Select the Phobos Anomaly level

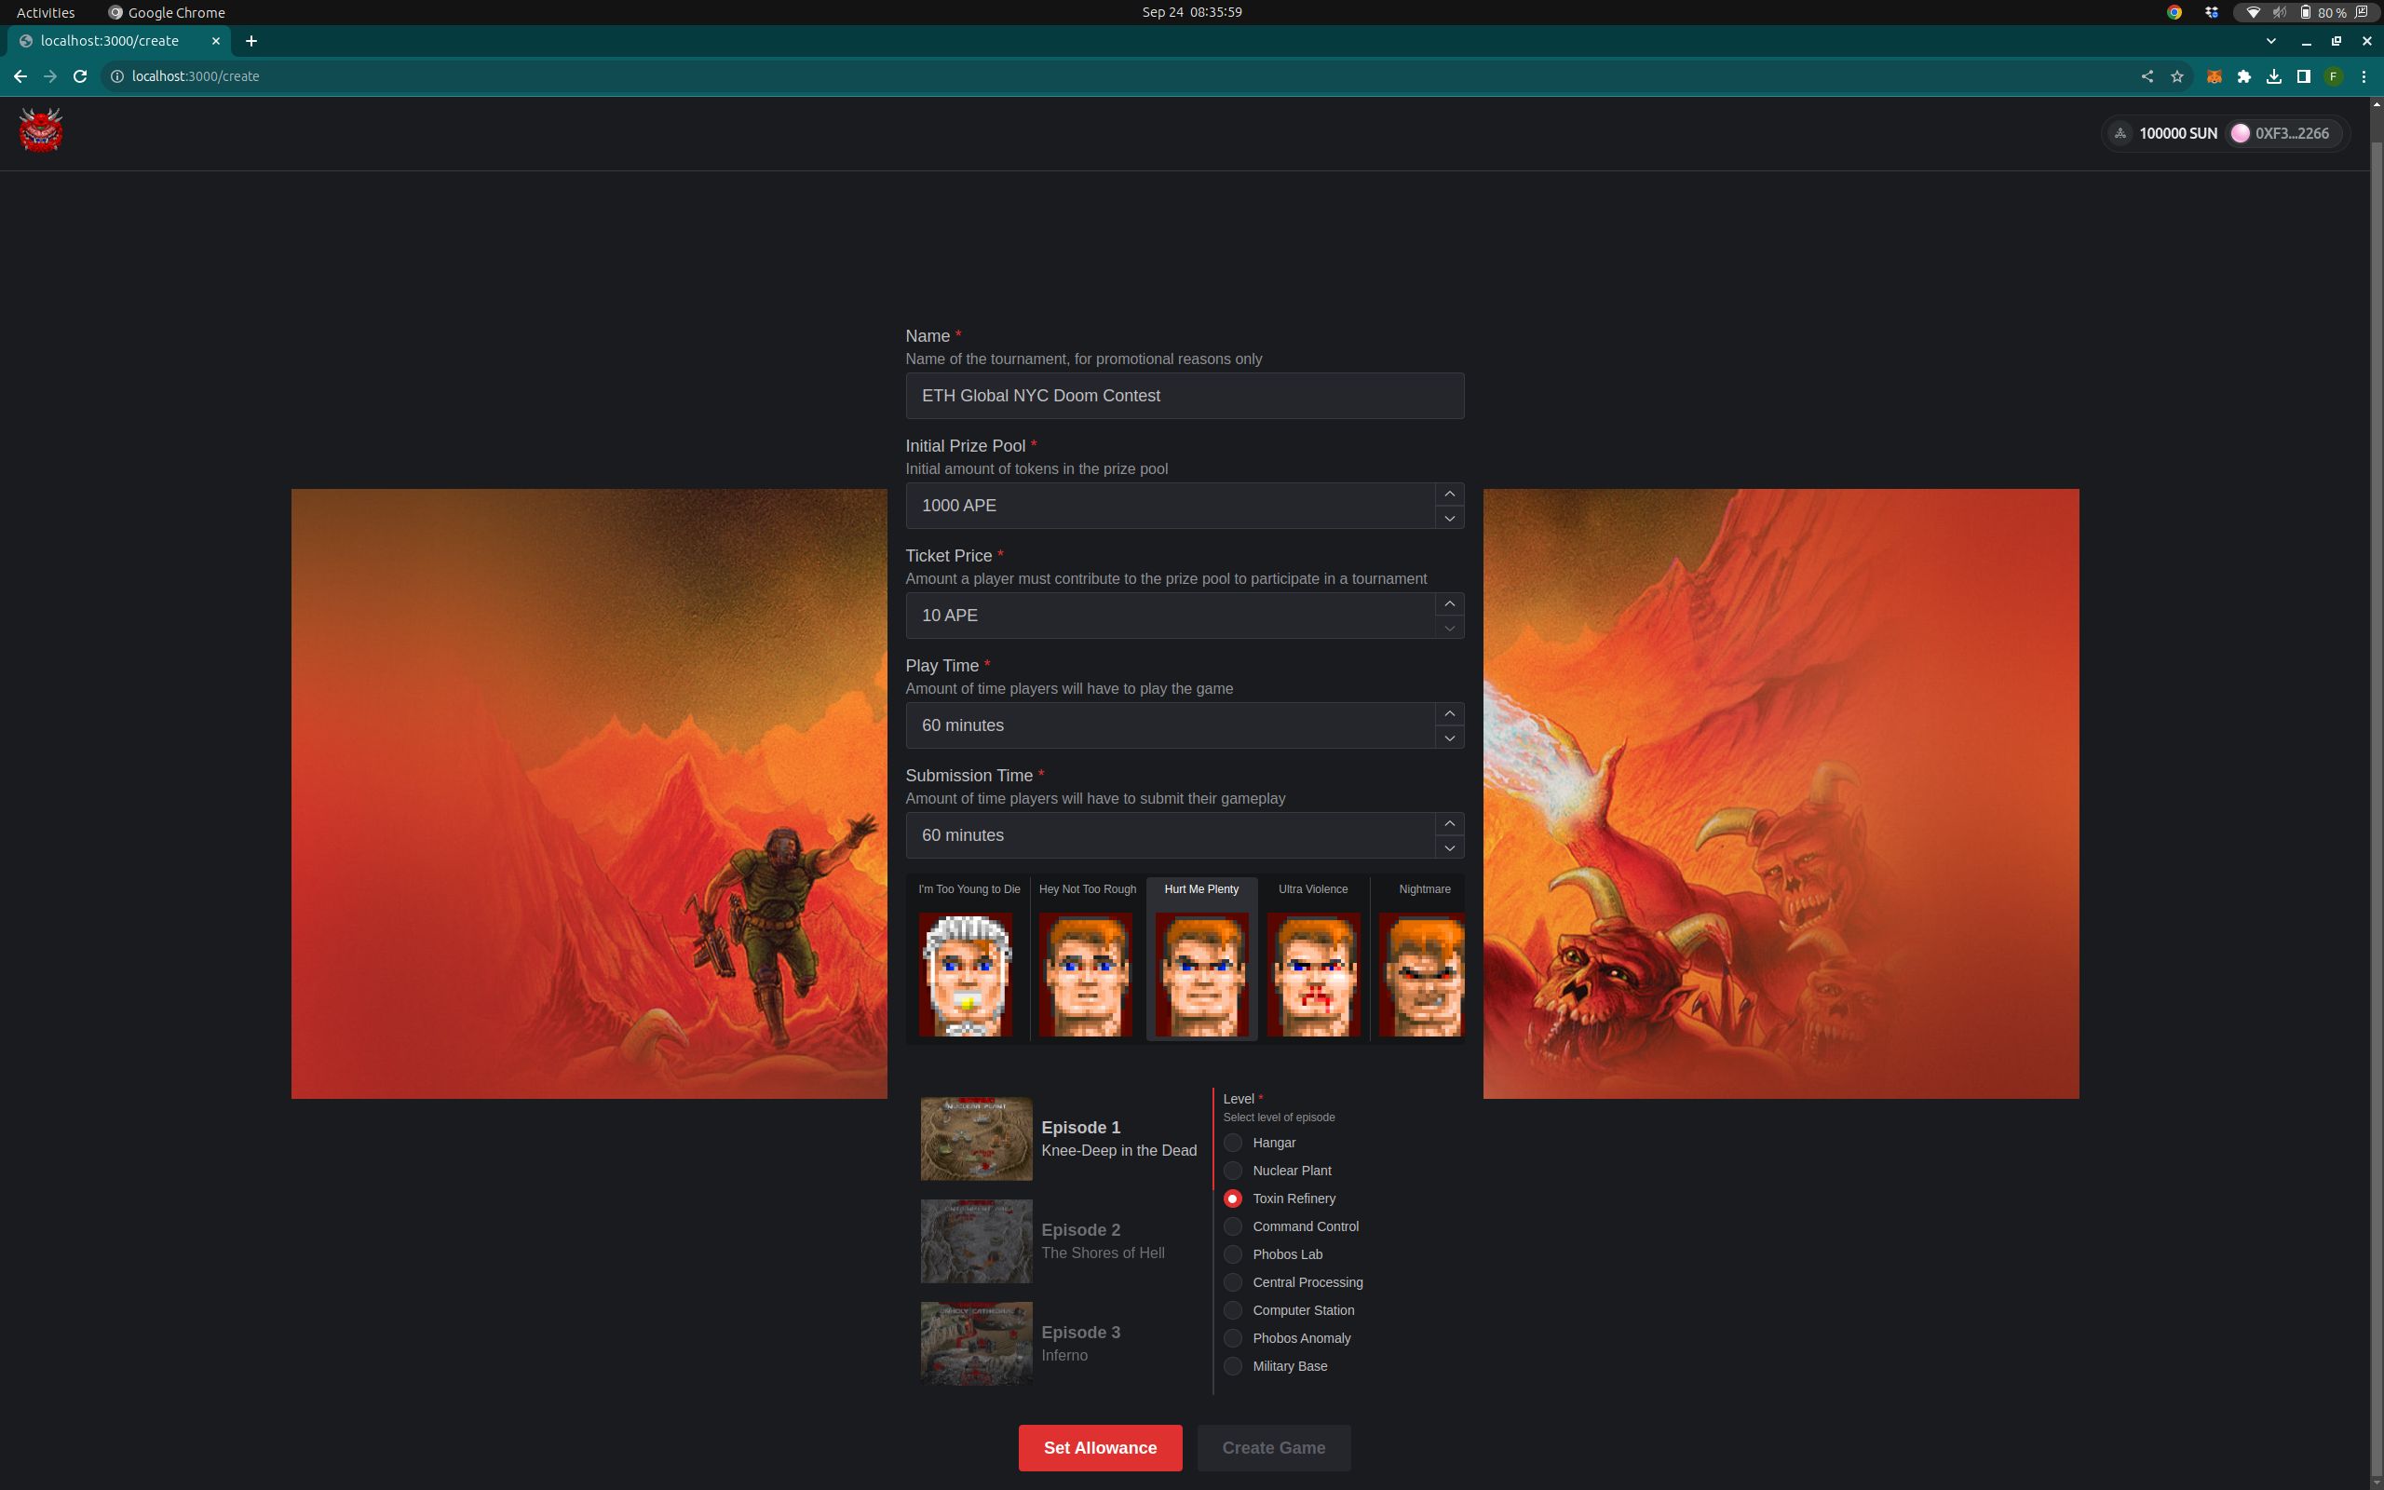pos(1232,1338)
